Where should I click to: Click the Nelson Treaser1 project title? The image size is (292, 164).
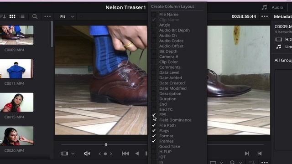[x=125, y=7]
